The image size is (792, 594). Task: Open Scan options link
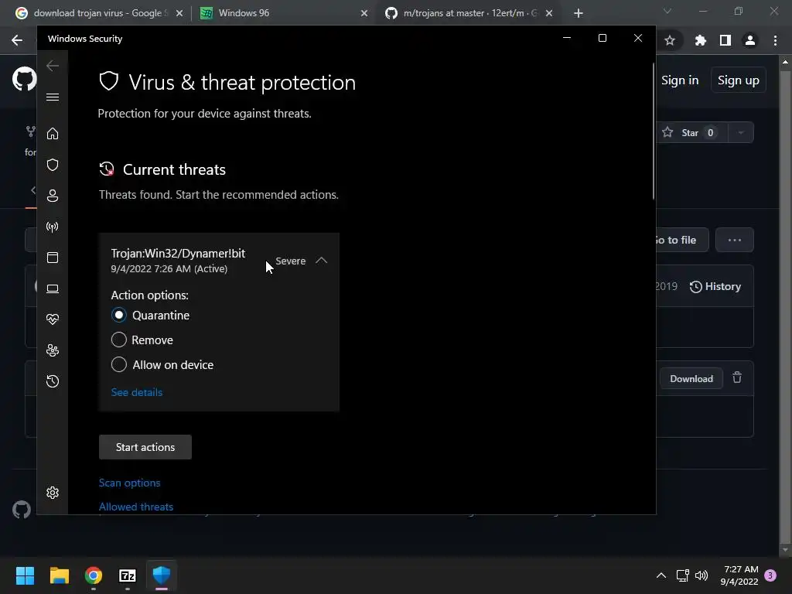(129, 483)
